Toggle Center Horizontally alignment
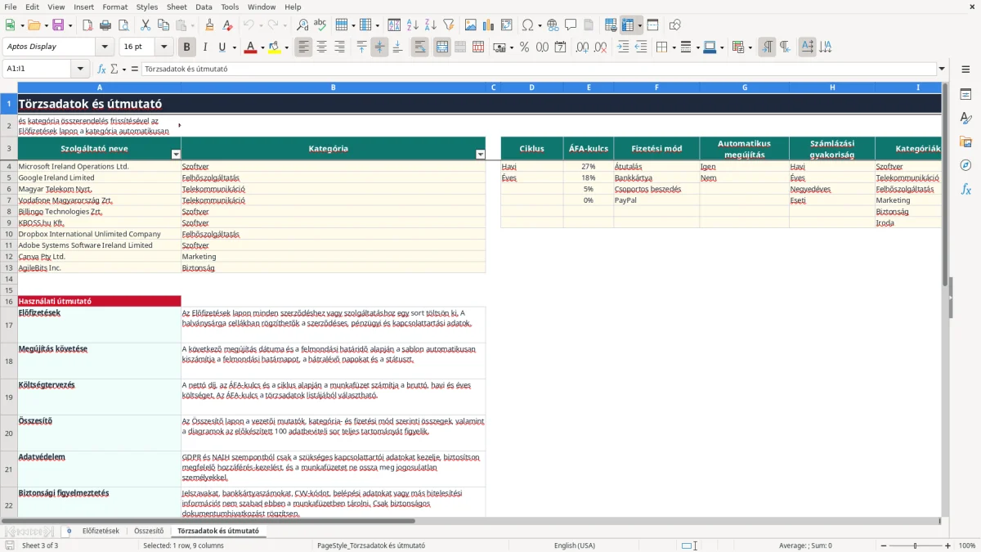 [322, 47]
